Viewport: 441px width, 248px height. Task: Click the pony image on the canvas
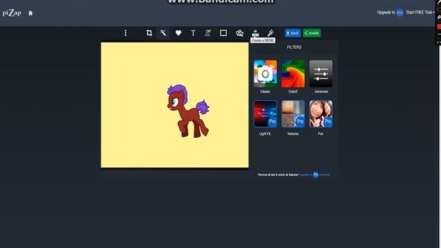188,111
